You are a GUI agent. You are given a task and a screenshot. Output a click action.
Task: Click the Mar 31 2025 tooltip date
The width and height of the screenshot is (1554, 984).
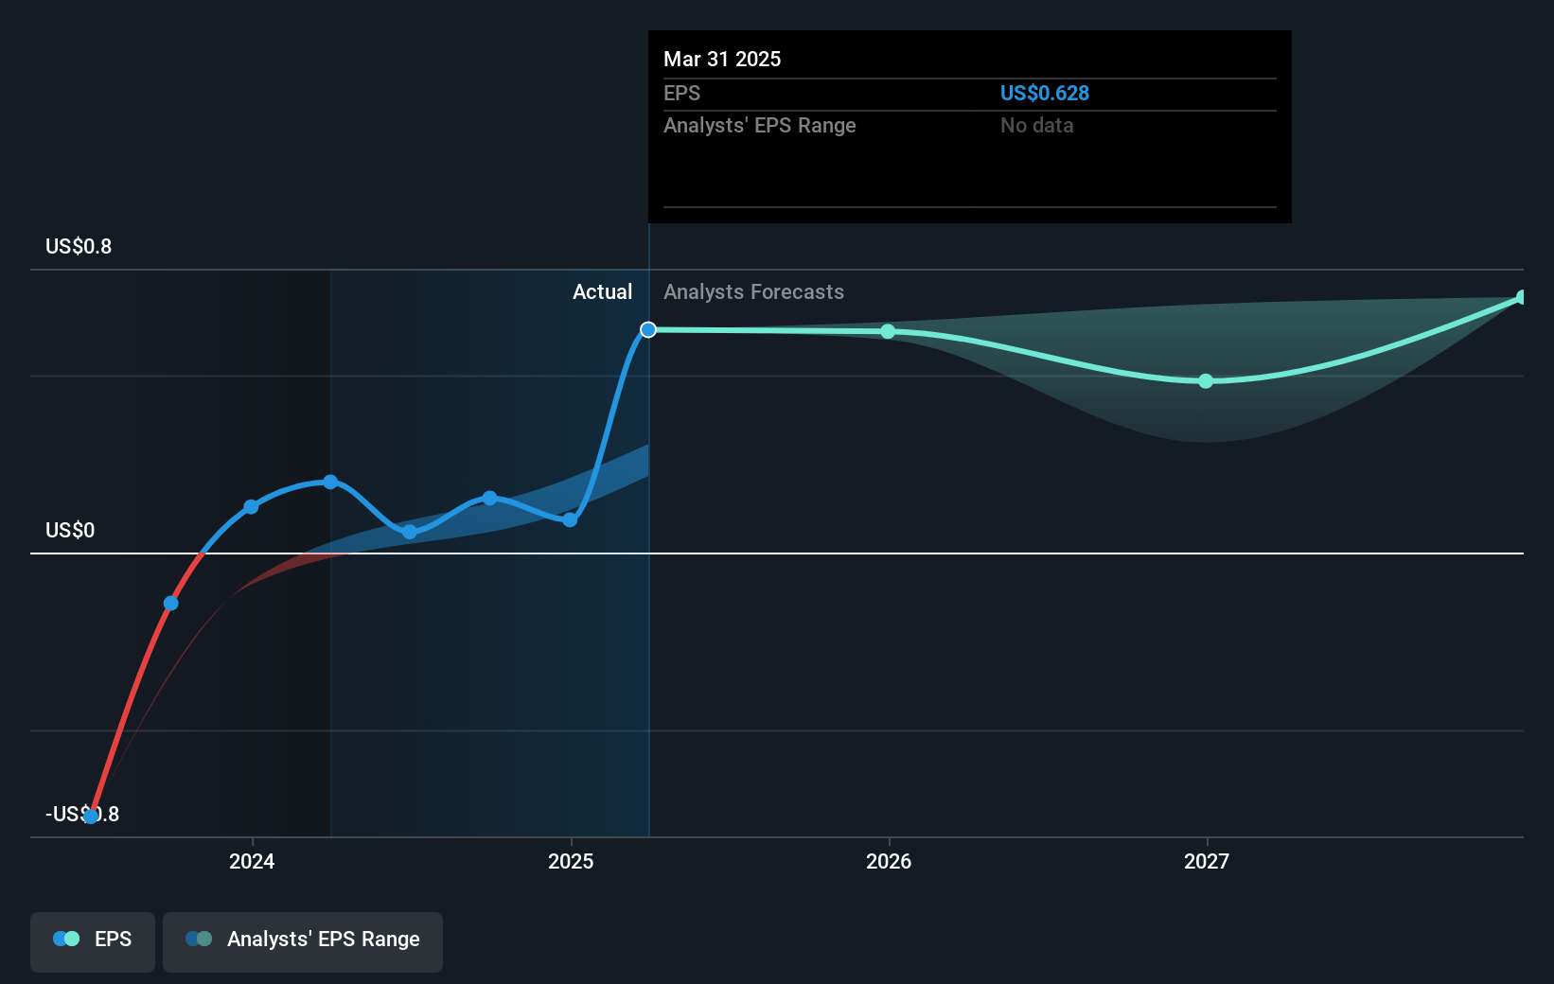[x=722, y=59]
